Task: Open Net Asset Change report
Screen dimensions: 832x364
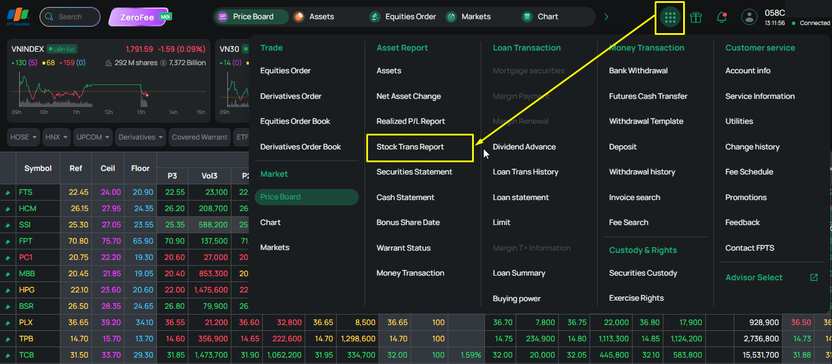Action: [409, 97]
